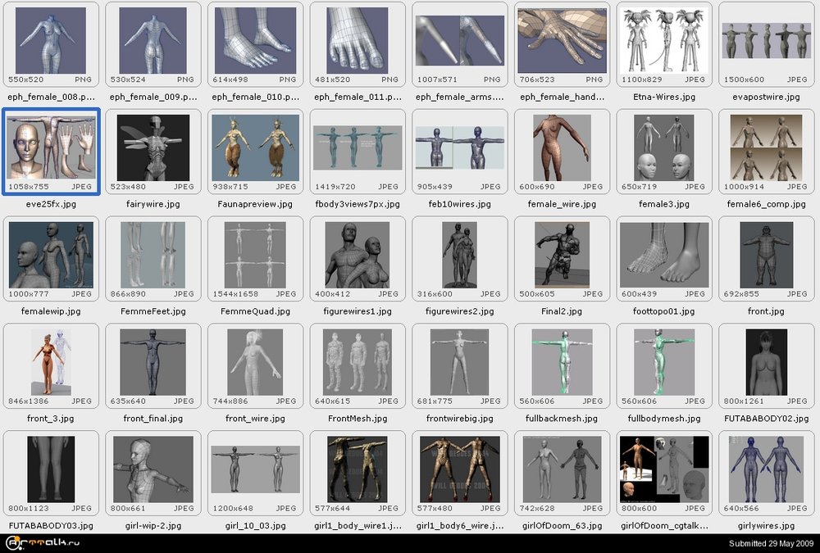Select the fullbackmesh.jpg thumbnail
This screenshot has height=553, width=820.
(x=562, y=362)
